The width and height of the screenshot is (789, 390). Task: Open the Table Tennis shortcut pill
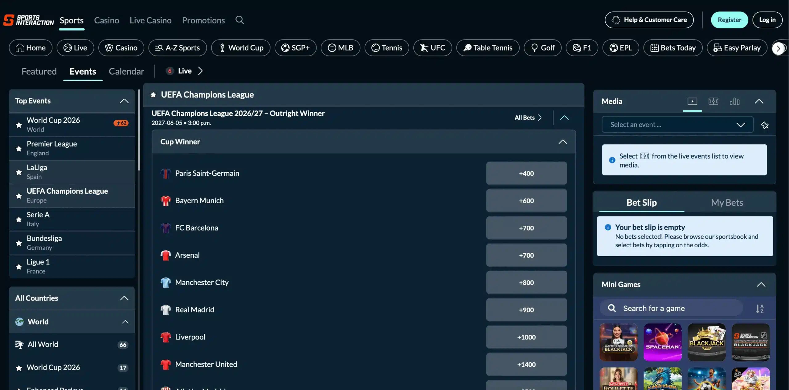pyautogui.click(x=488, y=48)
